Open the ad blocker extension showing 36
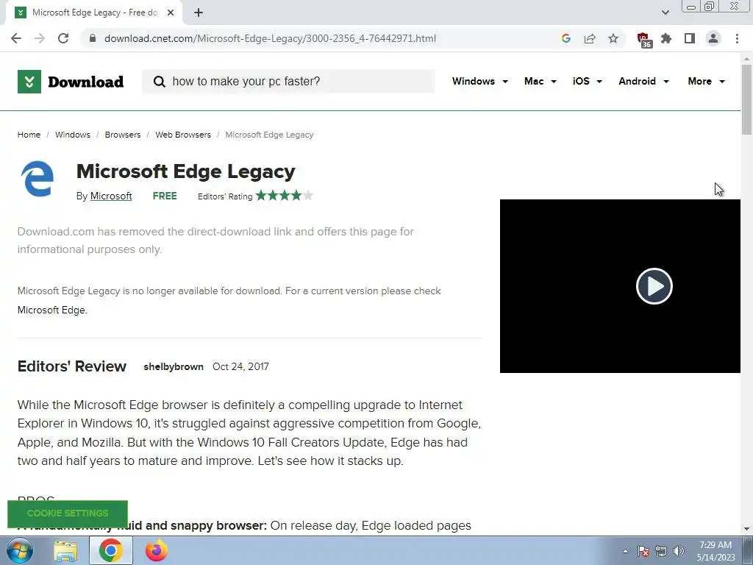 click(643, 40)
